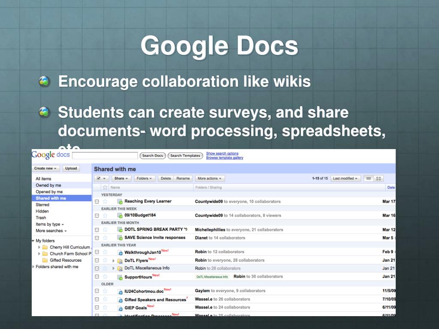Collapse the My folders tree
Image resolution: width=439 pixels, height=329 pixels.
tap(33, 241)
